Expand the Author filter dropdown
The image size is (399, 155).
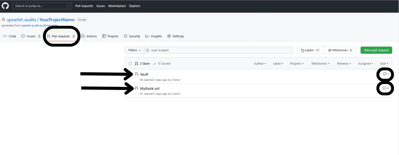pos(260,64)
